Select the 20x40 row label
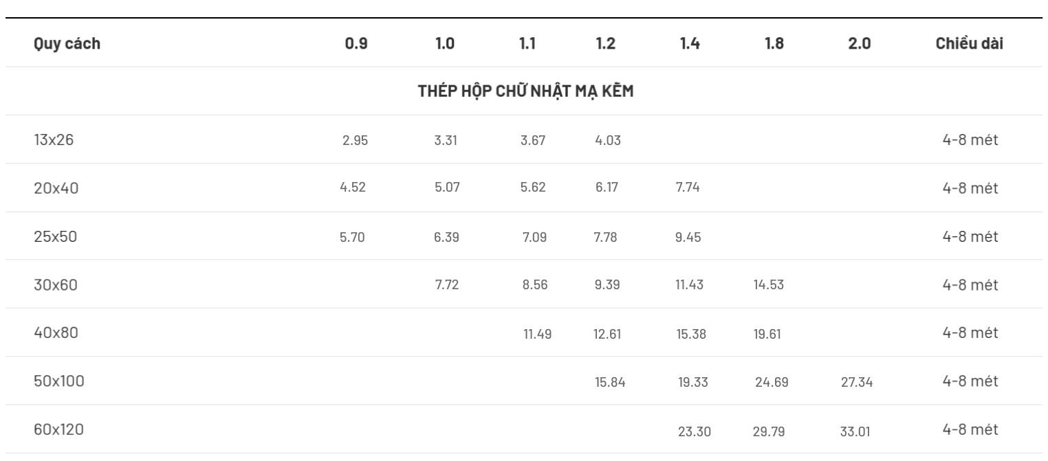1048x461 pixels. point(56,188)
